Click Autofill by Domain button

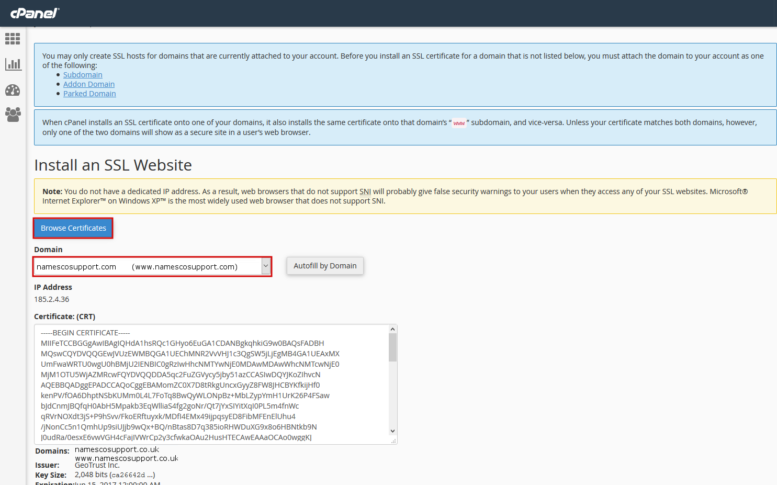coord(325,266)
